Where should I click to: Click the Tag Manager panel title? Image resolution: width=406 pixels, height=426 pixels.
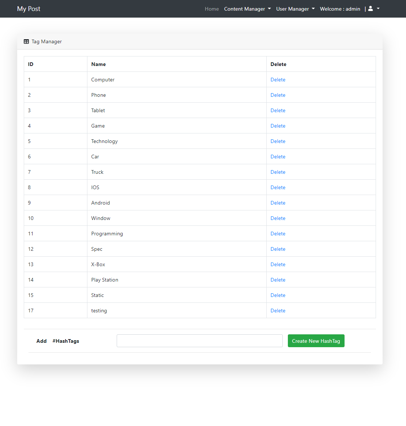pyautogui.click(x=46, y=41)
